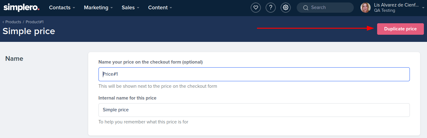Click the back chevron before Products

click(3, 22)
